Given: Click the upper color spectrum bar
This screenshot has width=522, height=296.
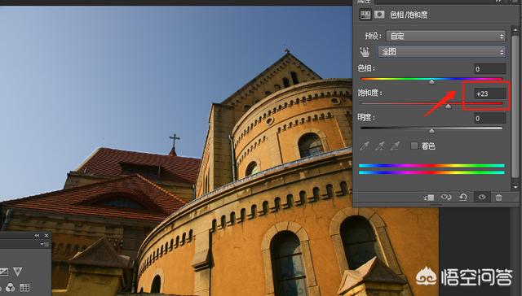Looking at the screenshot, I should pyautogui.click(x=431, y=166).
